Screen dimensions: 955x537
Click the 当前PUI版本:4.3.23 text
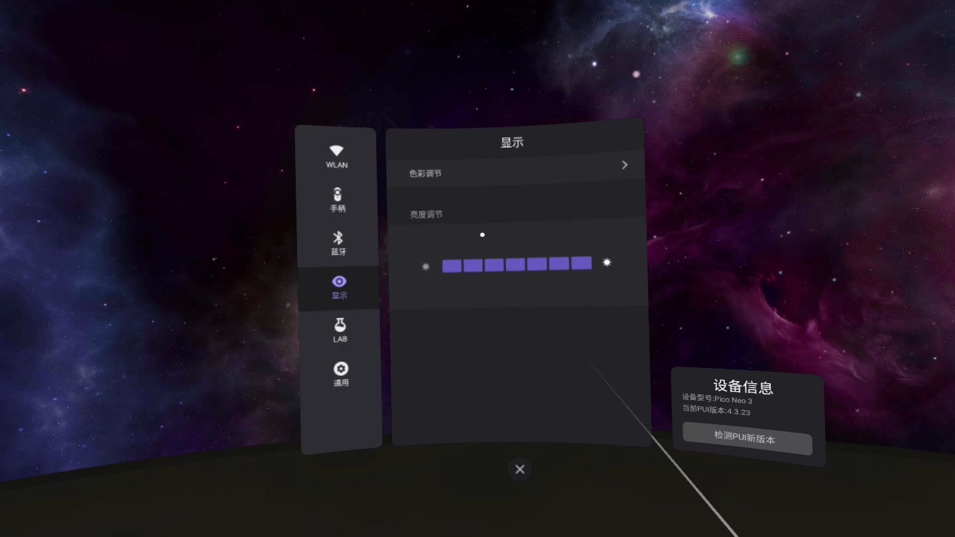tap(716, 410)
